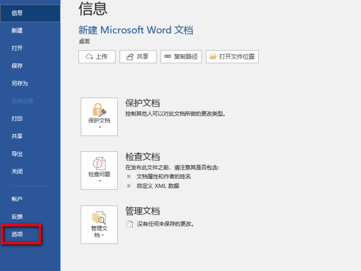
Task: Click the 检查文档 heading text
Action: [x=143, y=157]
